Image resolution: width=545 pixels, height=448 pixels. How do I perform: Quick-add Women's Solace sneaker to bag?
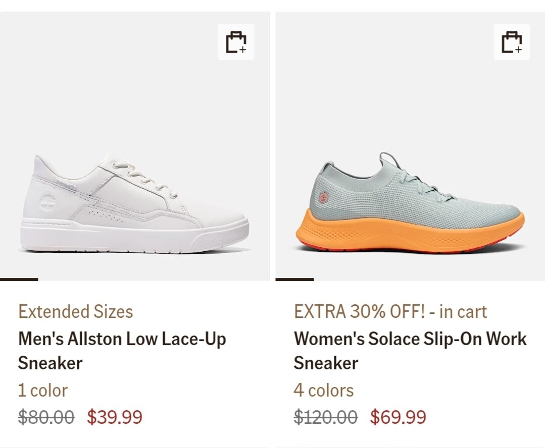(512, 42)
